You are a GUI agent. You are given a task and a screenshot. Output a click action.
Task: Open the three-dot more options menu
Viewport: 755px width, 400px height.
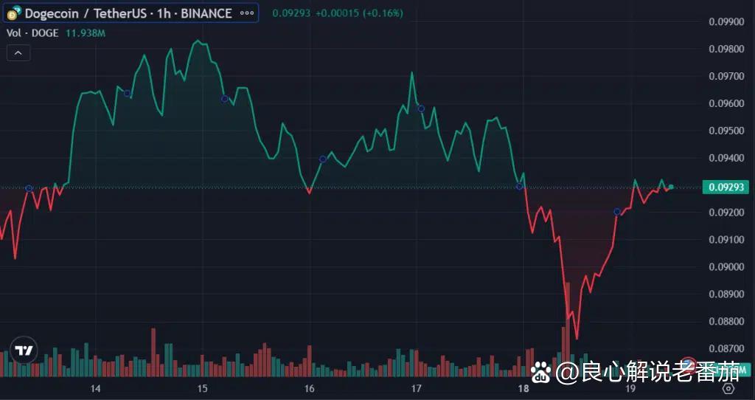click(246, 13)
